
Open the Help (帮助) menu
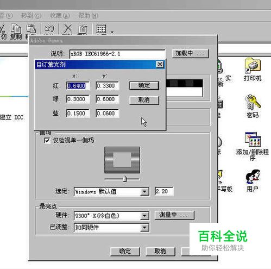tap(88, 16)
